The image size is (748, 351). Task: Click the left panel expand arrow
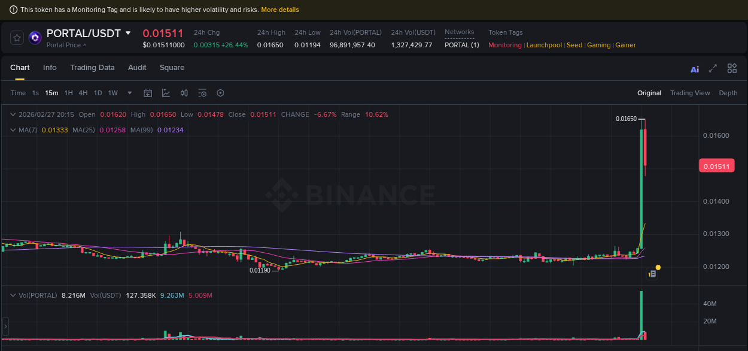5,326
